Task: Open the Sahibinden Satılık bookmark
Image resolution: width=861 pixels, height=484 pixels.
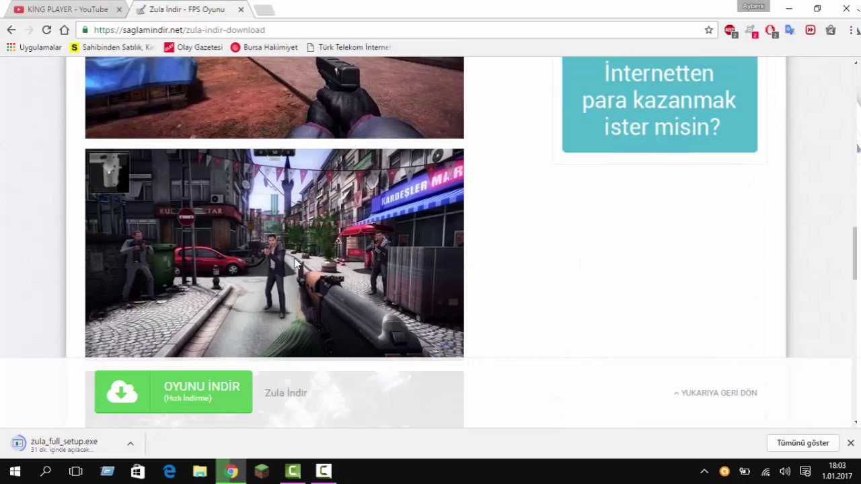Action: click(112, 47)
